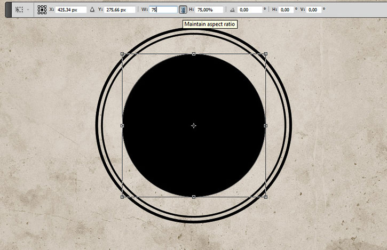Click the horizontal skew H field showing 0,00
Viewport: 387px width, 250px height.
pyautogui.click(x=286, y=10)
